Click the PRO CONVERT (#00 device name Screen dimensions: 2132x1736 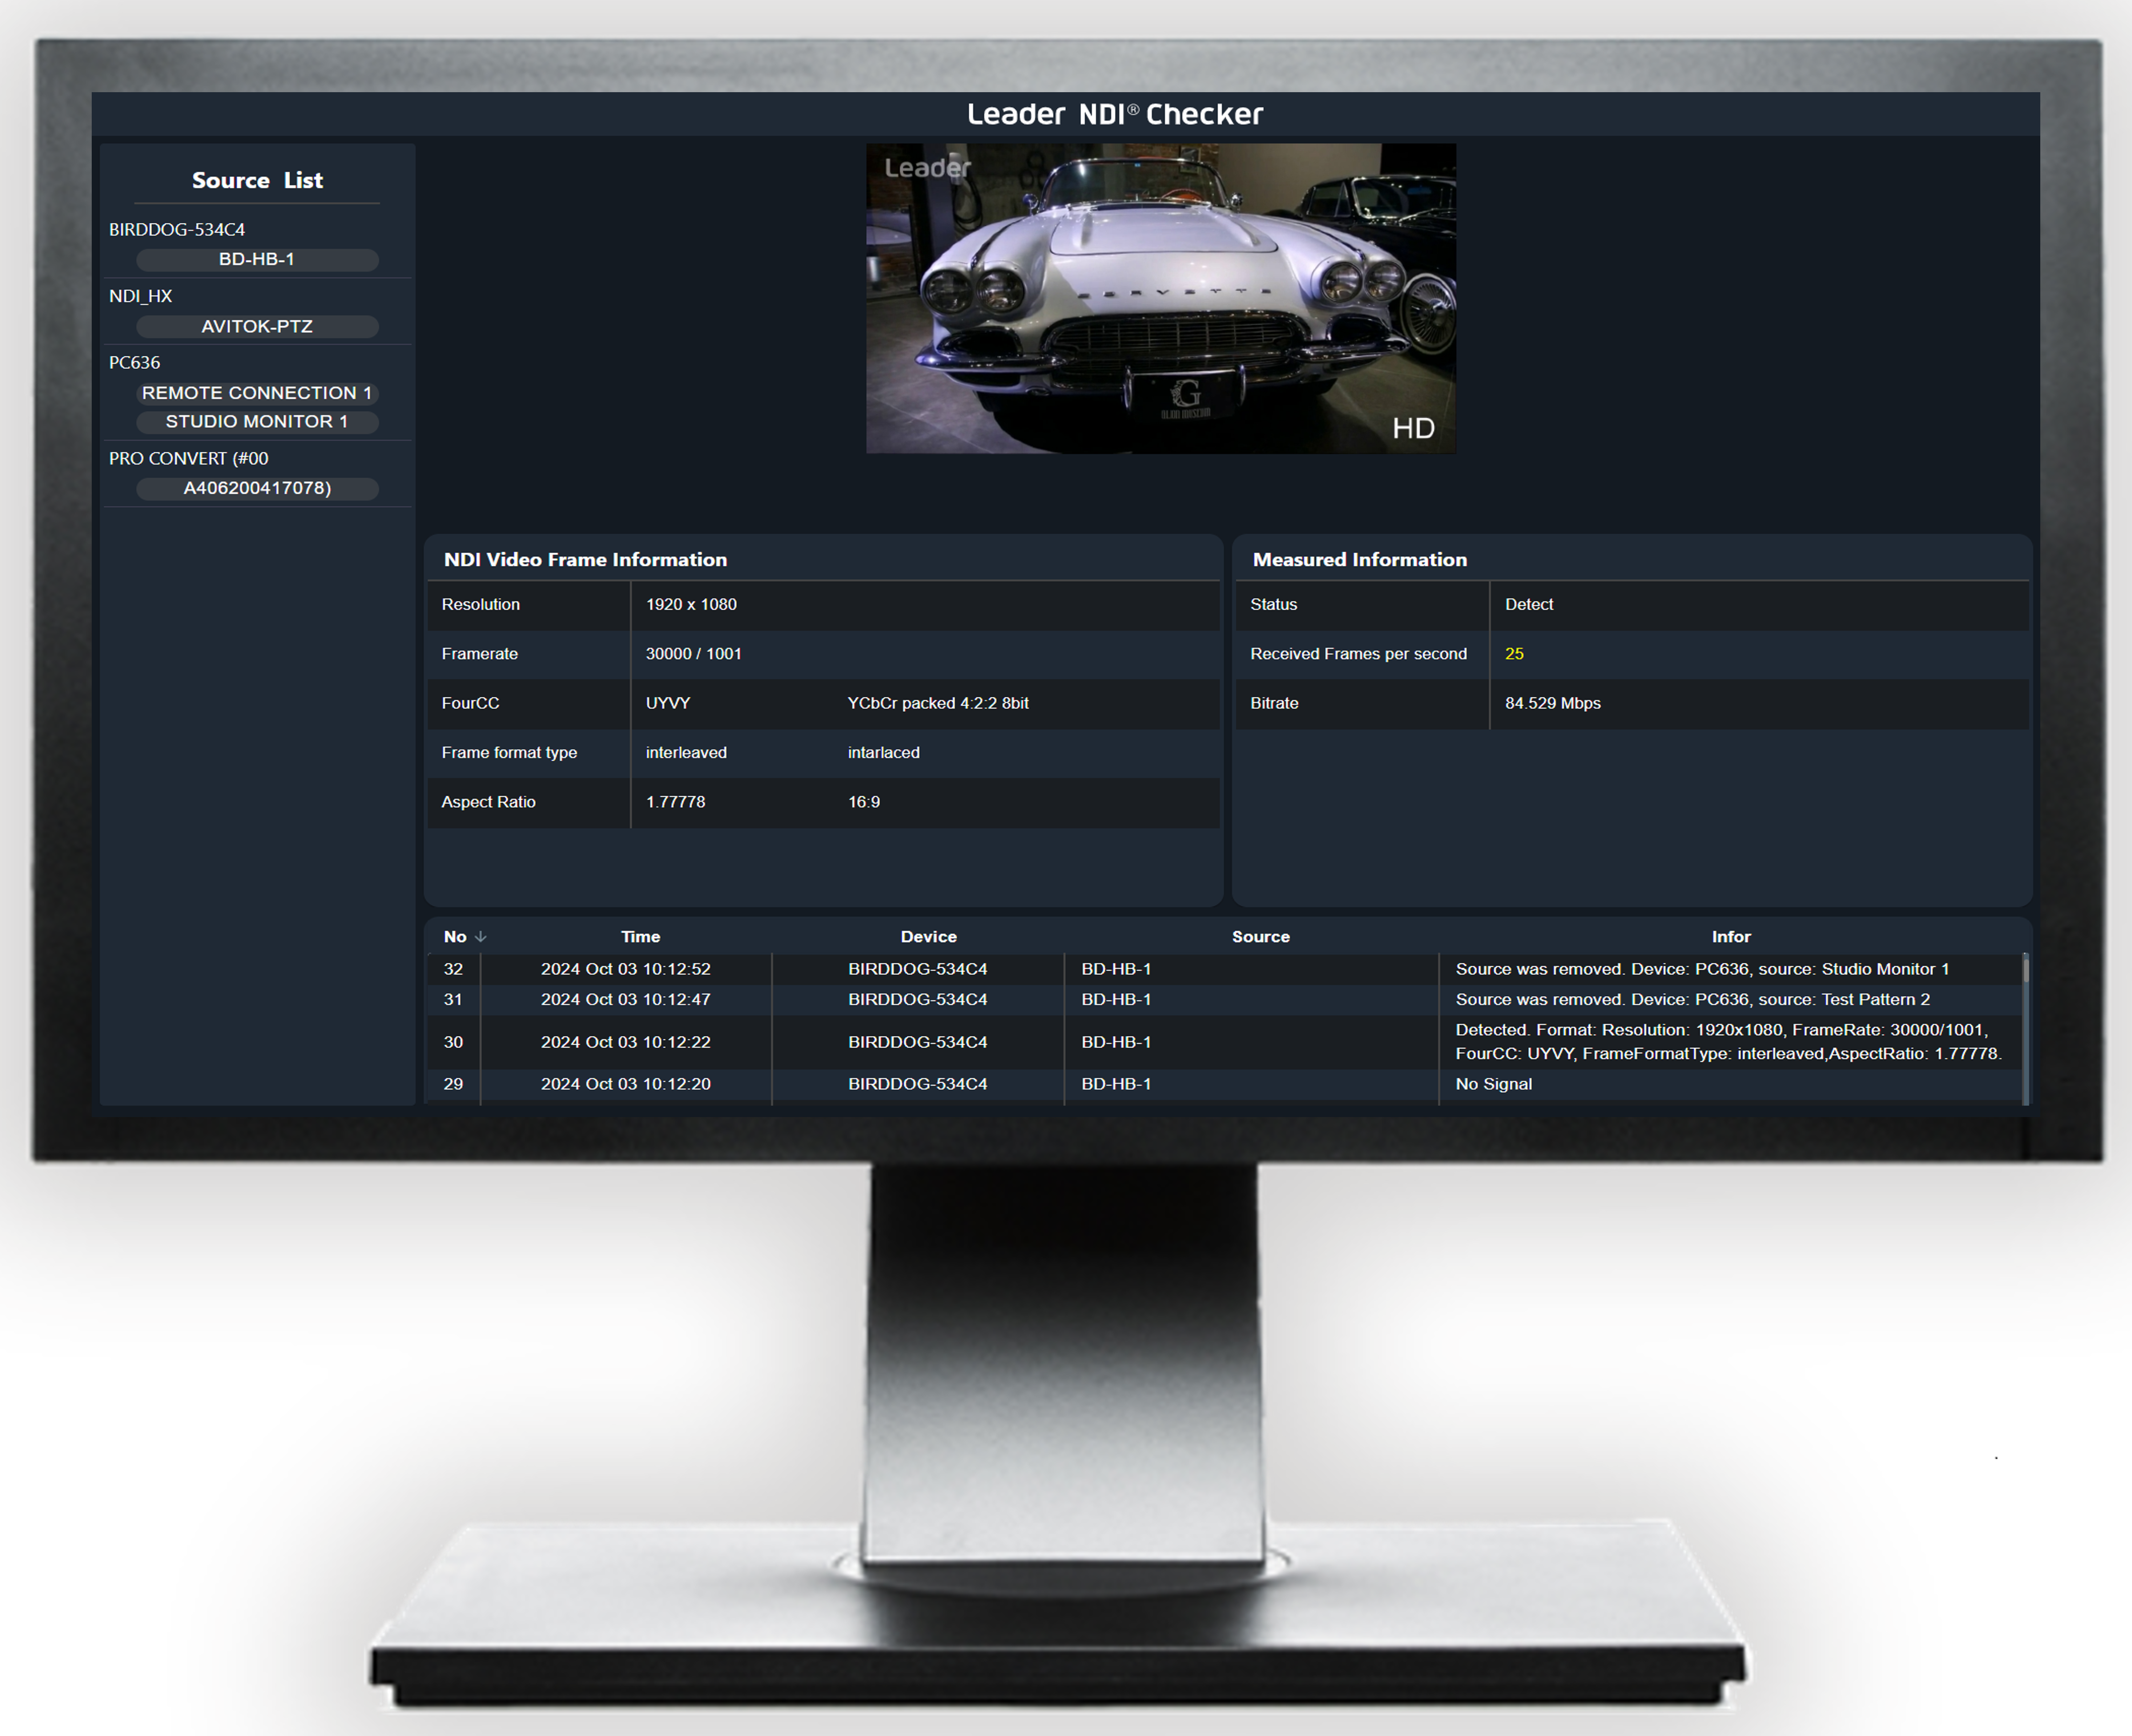click(x=189, y=459)
